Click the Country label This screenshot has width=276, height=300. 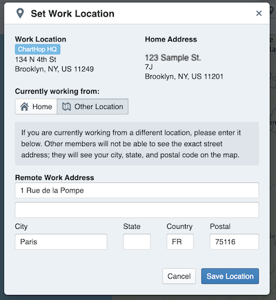[x=179, y=226]
